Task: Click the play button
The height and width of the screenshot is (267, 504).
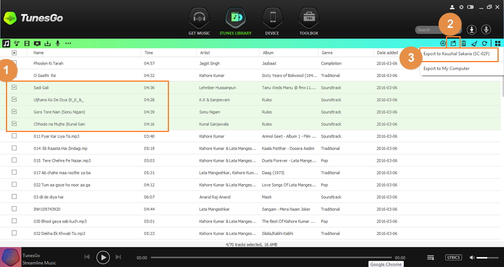Action: click(103, 258)
